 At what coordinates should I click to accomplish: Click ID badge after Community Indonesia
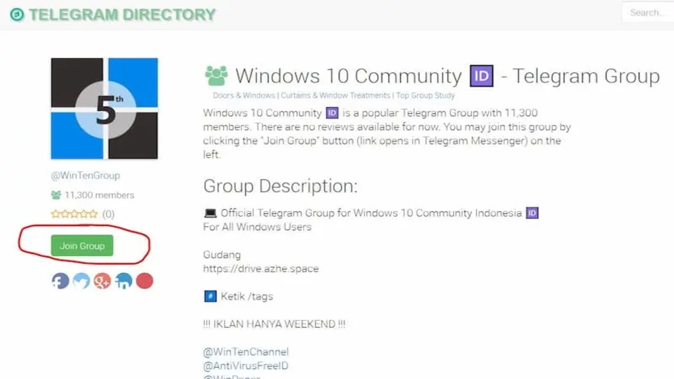pos(532,213)
